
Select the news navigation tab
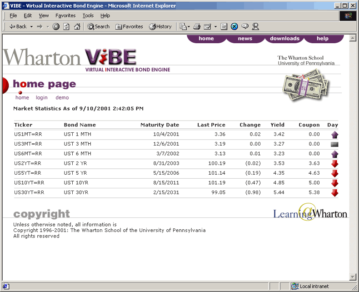[x=245, y=39]
